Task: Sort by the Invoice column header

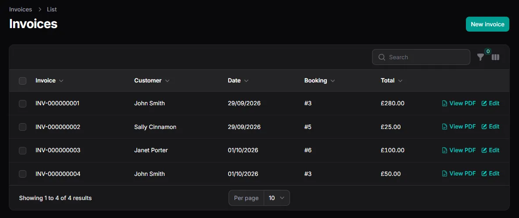Action: [49, 80]
